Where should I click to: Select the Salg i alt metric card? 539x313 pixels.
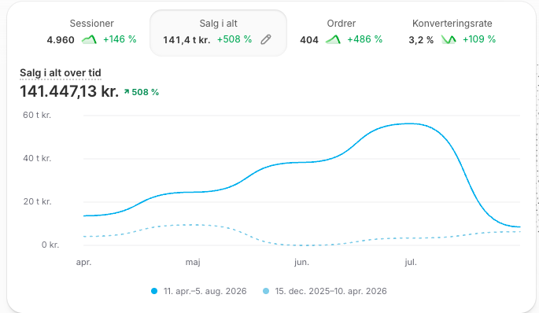click(x=218, y=33)
